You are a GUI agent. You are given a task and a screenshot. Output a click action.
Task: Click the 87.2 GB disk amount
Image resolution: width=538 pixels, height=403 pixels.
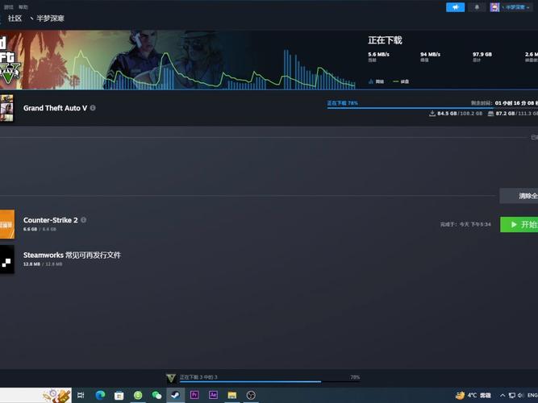(505, 114)
